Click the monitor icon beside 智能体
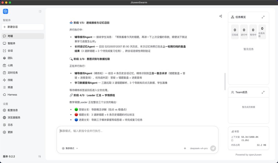This screenshot has width=278, height=163. click(4, 43)
